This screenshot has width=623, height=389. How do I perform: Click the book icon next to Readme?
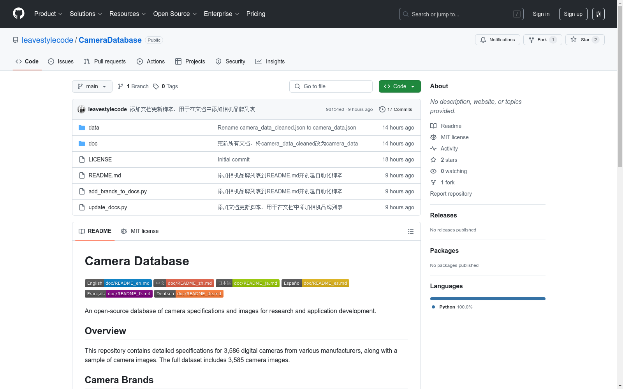pos(433,126)
